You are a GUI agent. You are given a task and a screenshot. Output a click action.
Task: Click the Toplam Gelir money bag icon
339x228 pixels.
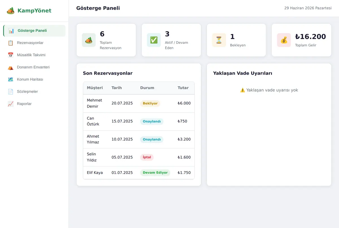[x=284, y=40]
